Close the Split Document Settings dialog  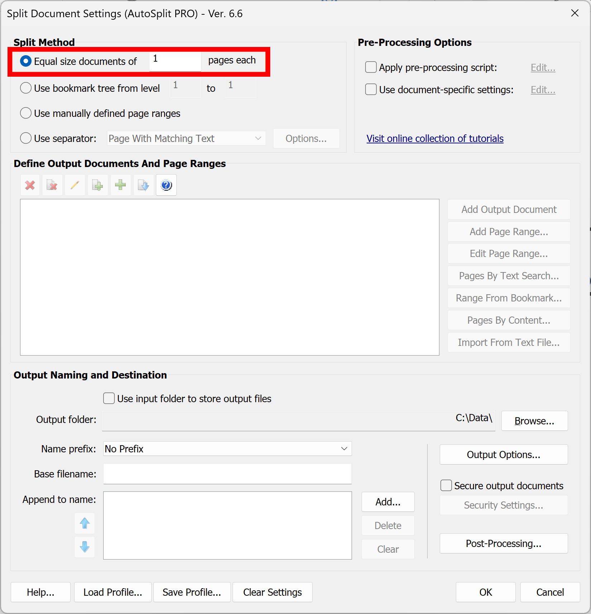tap(575, 13)
